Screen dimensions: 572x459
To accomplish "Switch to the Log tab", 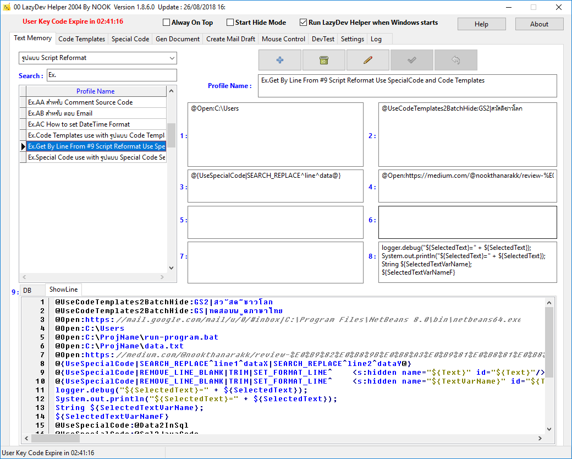I will pos(376,39).
